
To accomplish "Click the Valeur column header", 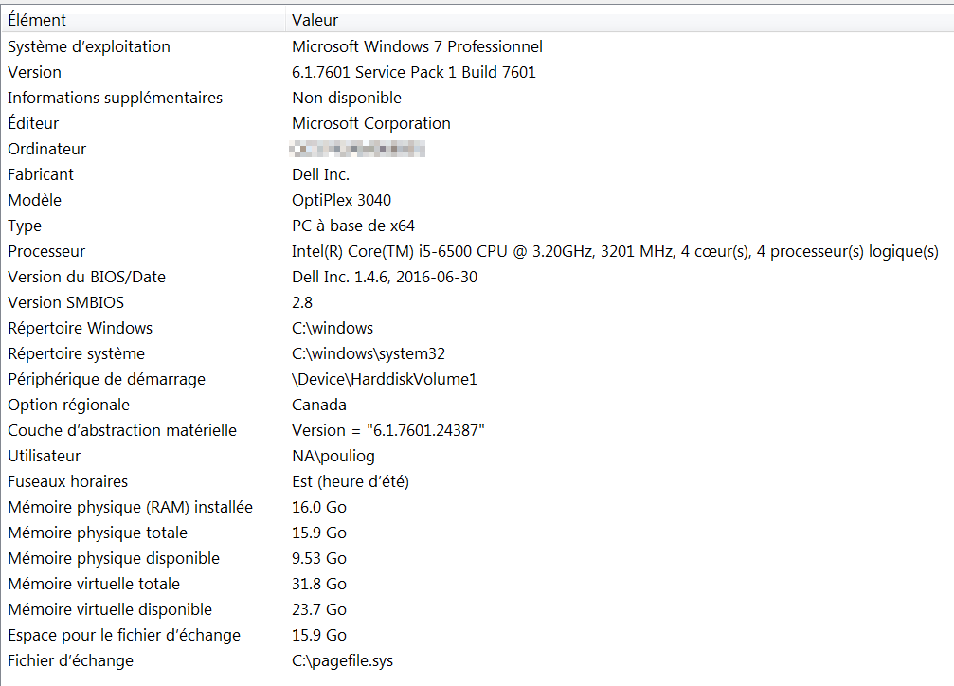I will [x=620, y=20].
